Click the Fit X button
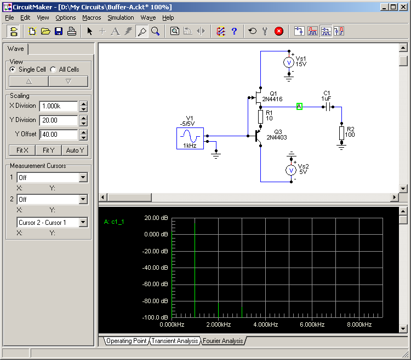Image resolution: width=411 pixels, height=360 pixels. tap(22, 150)
